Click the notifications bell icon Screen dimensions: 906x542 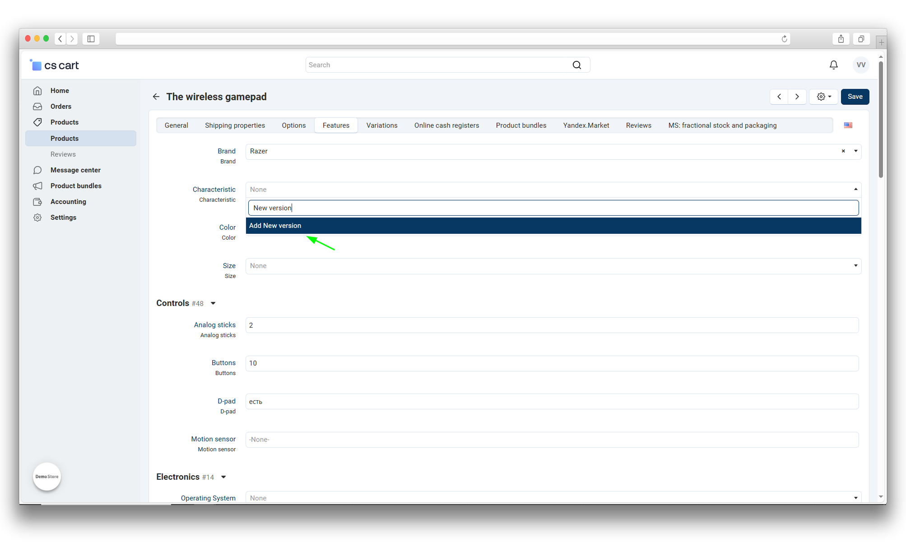833,65
